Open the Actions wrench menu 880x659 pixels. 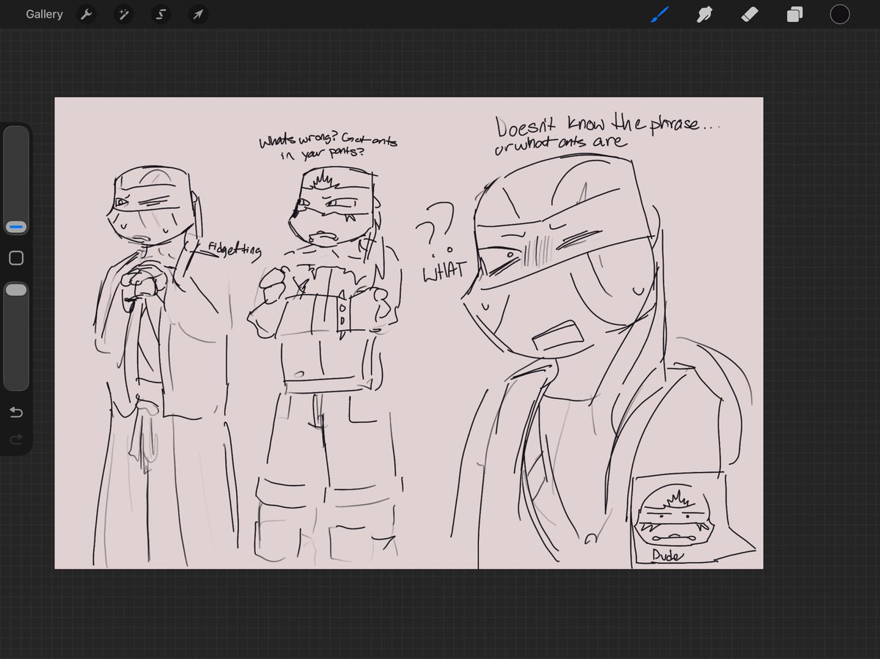coord(87,15)
